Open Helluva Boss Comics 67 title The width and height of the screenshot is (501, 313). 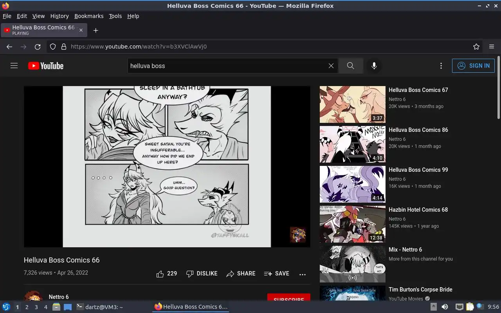[x=418, y=90]
